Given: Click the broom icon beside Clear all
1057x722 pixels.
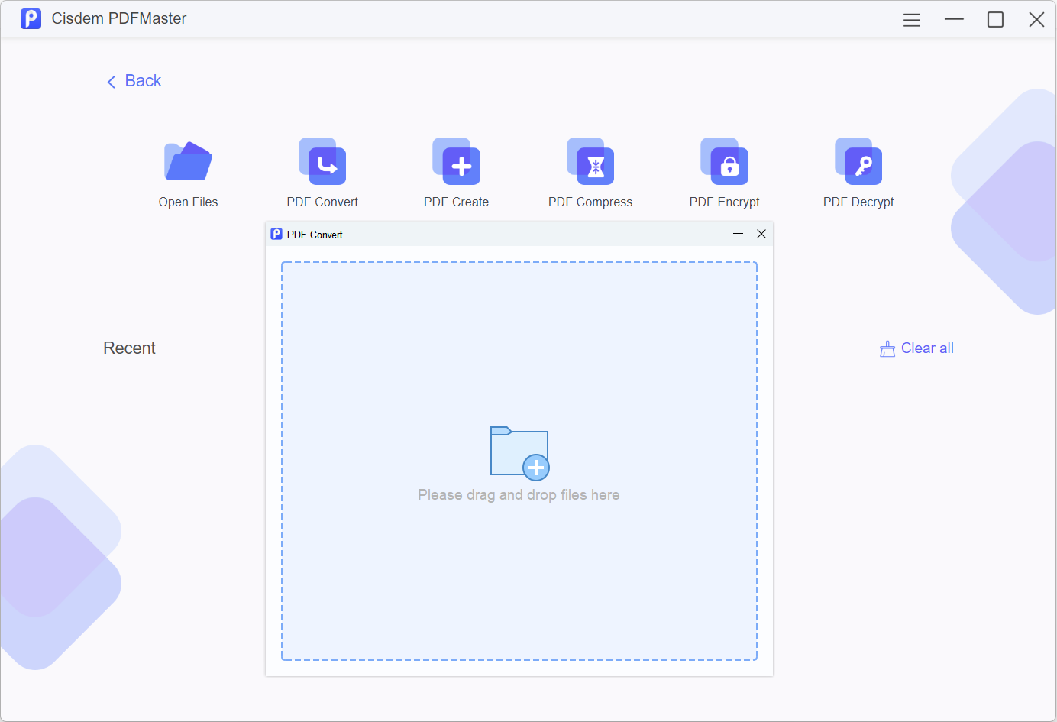Looking at the screenshot, I should (887, 349).
